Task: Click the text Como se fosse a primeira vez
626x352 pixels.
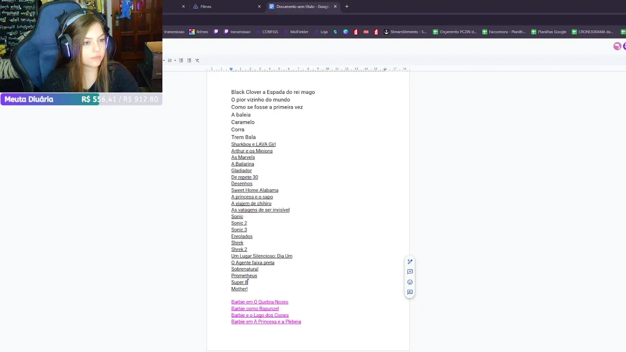Action: click(x=267, y=107)
